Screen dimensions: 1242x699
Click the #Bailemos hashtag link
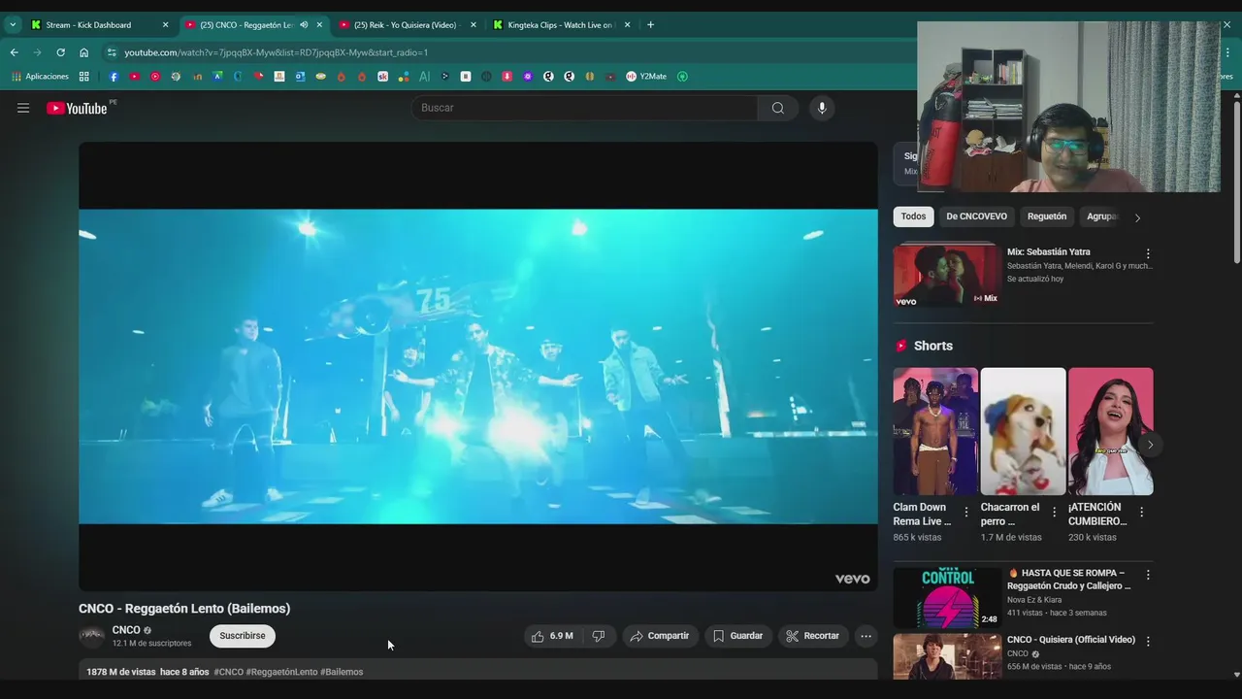coord(342,672)
